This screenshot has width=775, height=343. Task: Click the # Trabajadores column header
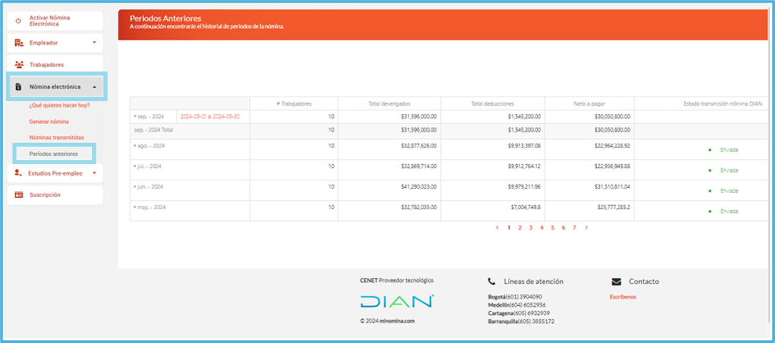[x=294, y=104]
